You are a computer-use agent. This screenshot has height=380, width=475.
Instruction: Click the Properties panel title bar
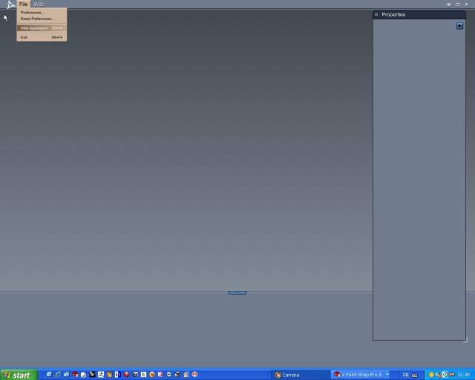pos(419,15)
